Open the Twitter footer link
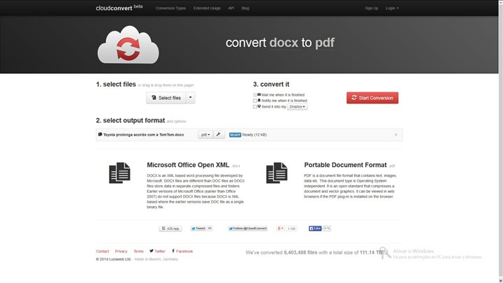503x283 pixels. (x=157, y=252)
